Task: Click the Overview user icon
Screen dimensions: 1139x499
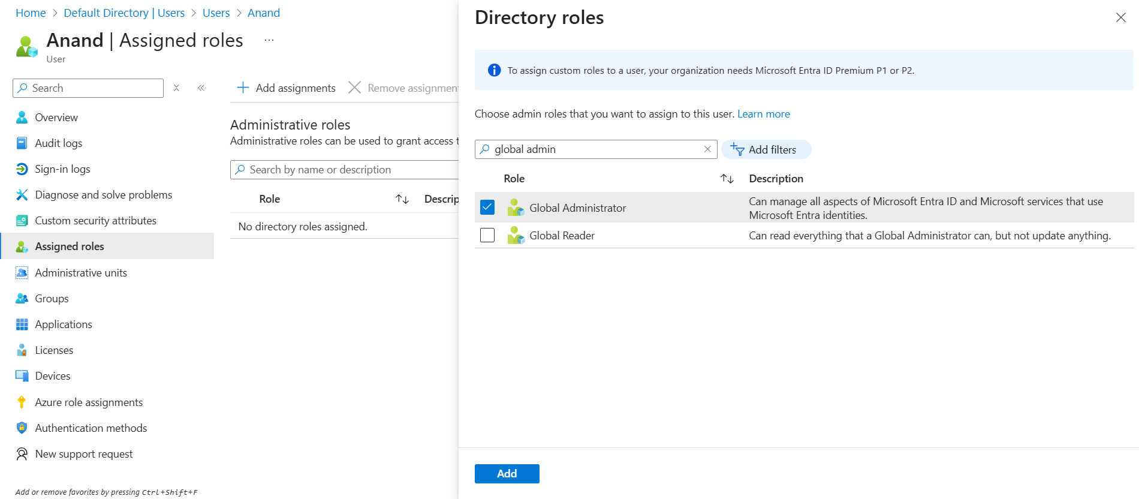Action: [x=22, y=118]
